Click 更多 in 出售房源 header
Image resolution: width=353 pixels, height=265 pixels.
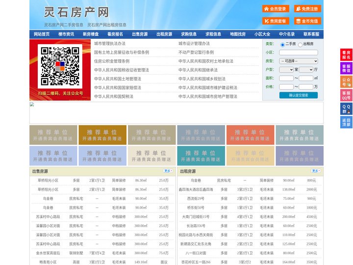click(168, 171)
